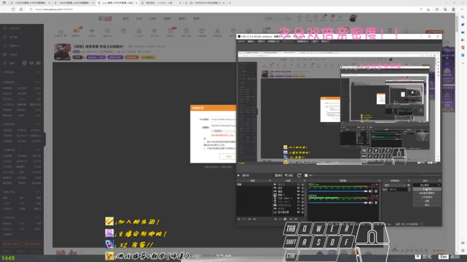Open 渐变 scene transition dropdown
This screenshot has width=467, height=262.
pyautogui.click(x=395, y=185)
